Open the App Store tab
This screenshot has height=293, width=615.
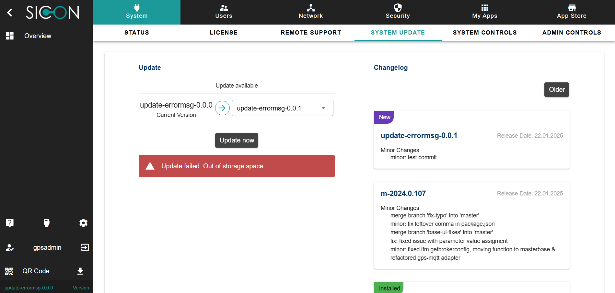(572, 12)
